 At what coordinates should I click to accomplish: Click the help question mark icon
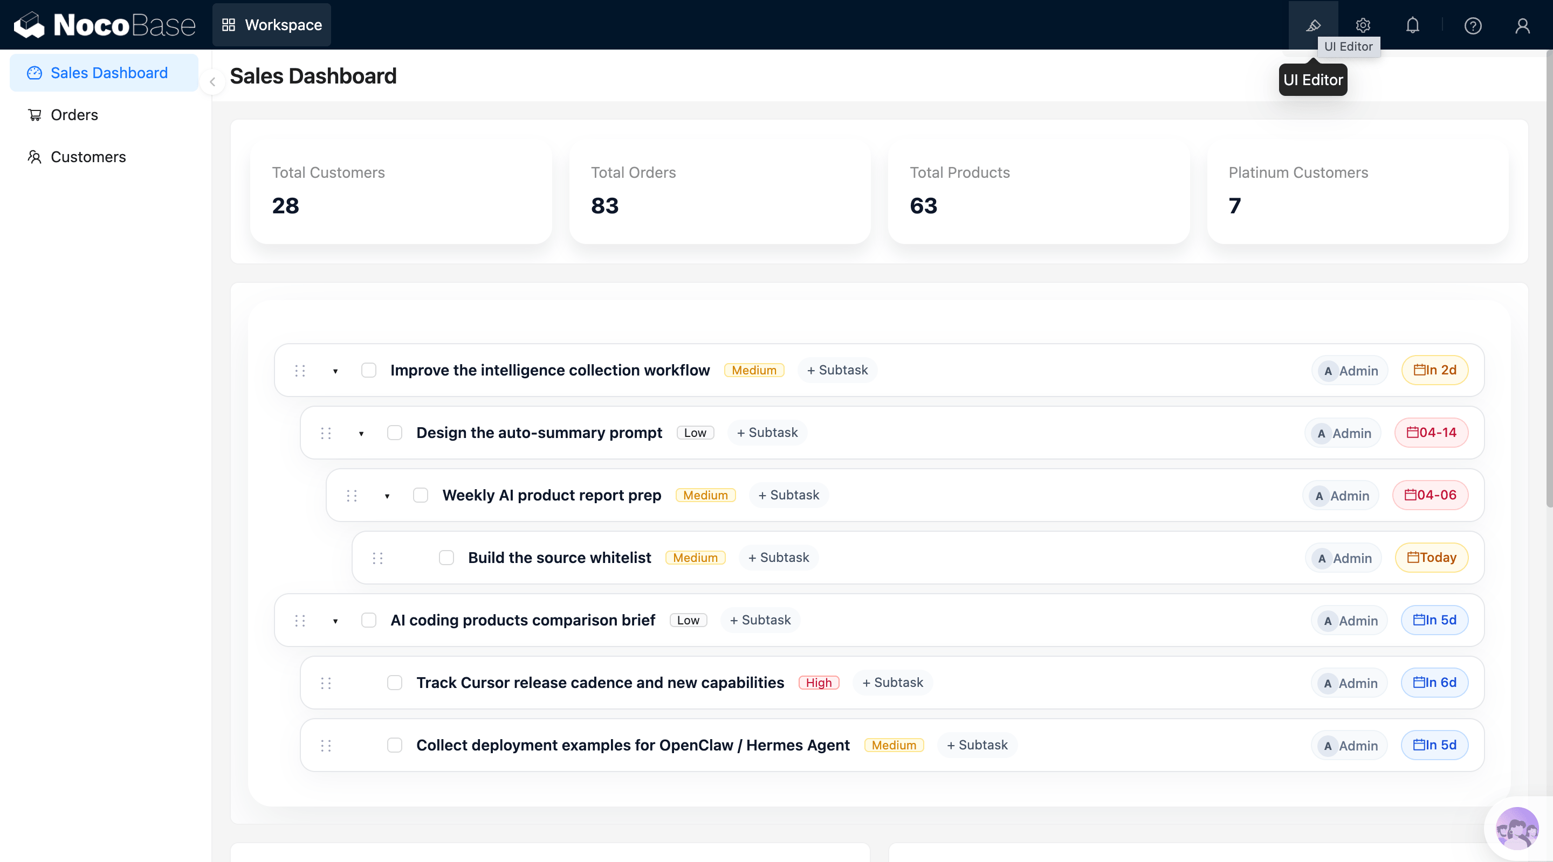[1473, 25]
